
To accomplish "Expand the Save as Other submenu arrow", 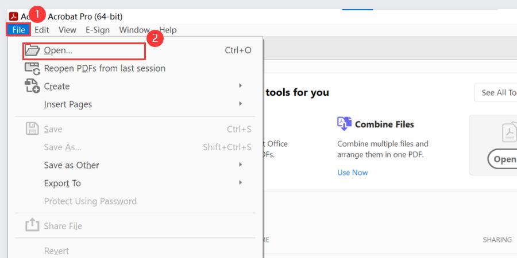I will tap(241, 165).
